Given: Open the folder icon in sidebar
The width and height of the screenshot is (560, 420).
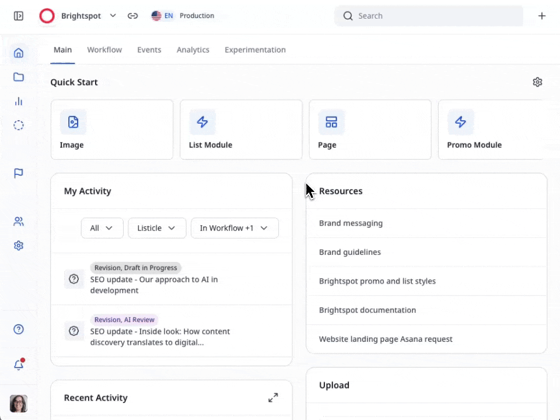Looking at the screenshot, I should click(19, 77).
